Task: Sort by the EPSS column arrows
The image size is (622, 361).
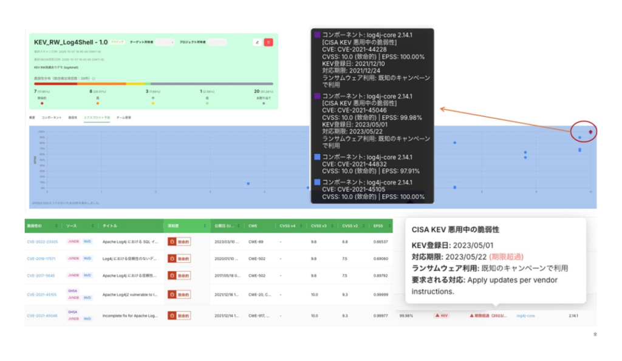Action: pyautogui.click(x=389, y=226)
